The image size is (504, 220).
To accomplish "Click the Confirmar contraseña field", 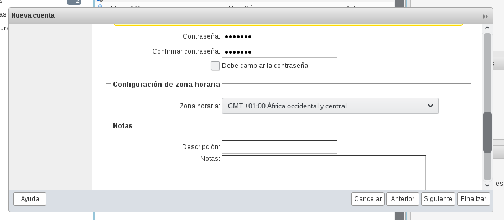I will coord(279,51).
